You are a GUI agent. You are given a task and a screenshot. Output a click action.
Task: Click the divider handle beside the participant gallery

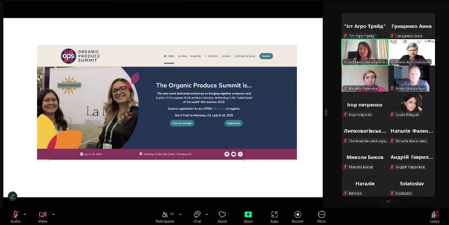pos(326,113)
